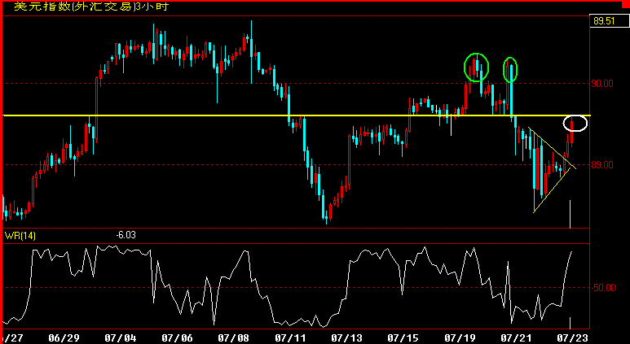The width and height of the screenshot is (630, 344).
Task: Click the 07/13 date label
Action: pos(346,337)
